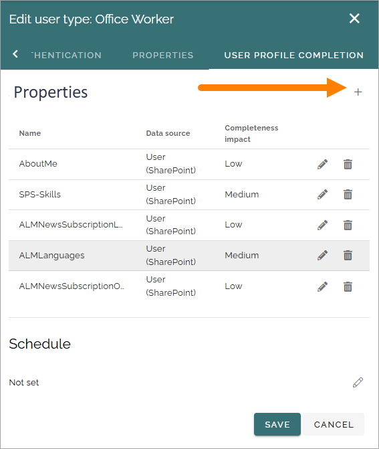Delete the ALMNewsSubscriptionO.. property
Screen dimensions: 379x449
[x=348, y=286]
